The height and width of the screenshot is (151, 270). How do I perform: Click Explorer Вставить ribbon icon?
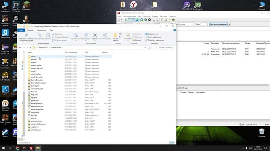48,35
